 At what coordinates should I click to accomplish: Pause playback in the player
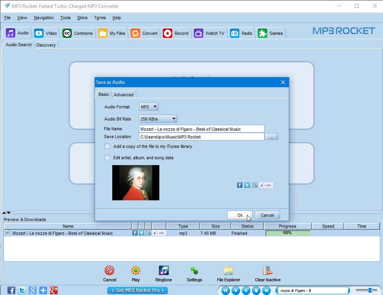[246, 290]
